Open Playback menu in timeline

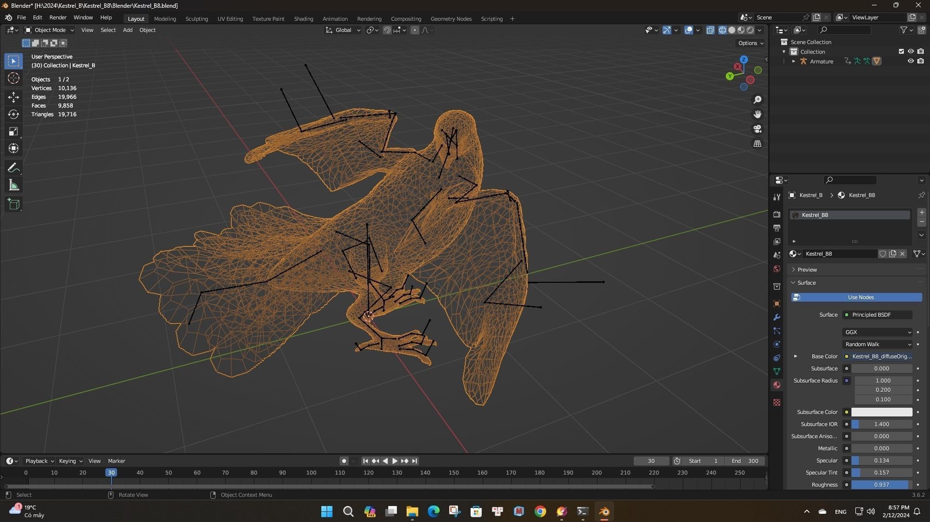point(39,461)
